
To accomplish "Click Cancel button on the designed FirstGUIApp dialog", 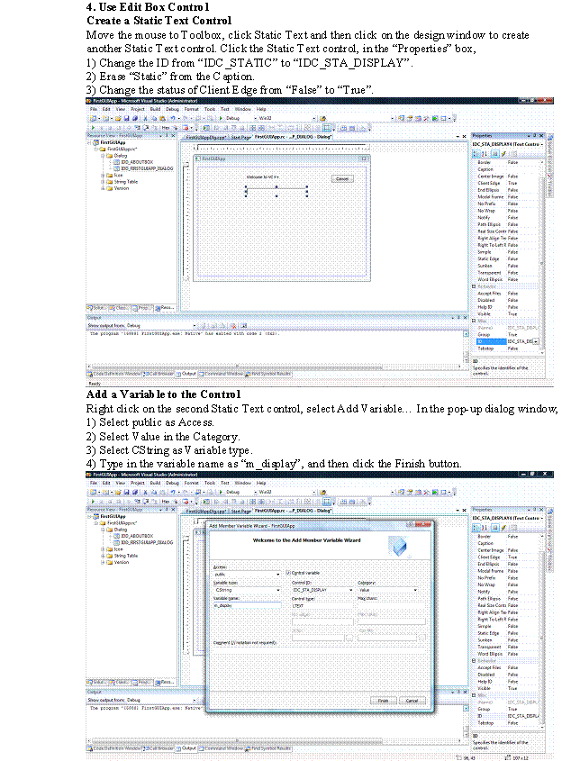I will click(342, 178).
